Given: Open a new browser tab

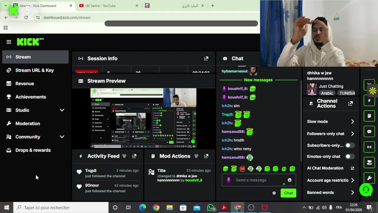Looking at the screenshot, I should [x=212, y=6].
